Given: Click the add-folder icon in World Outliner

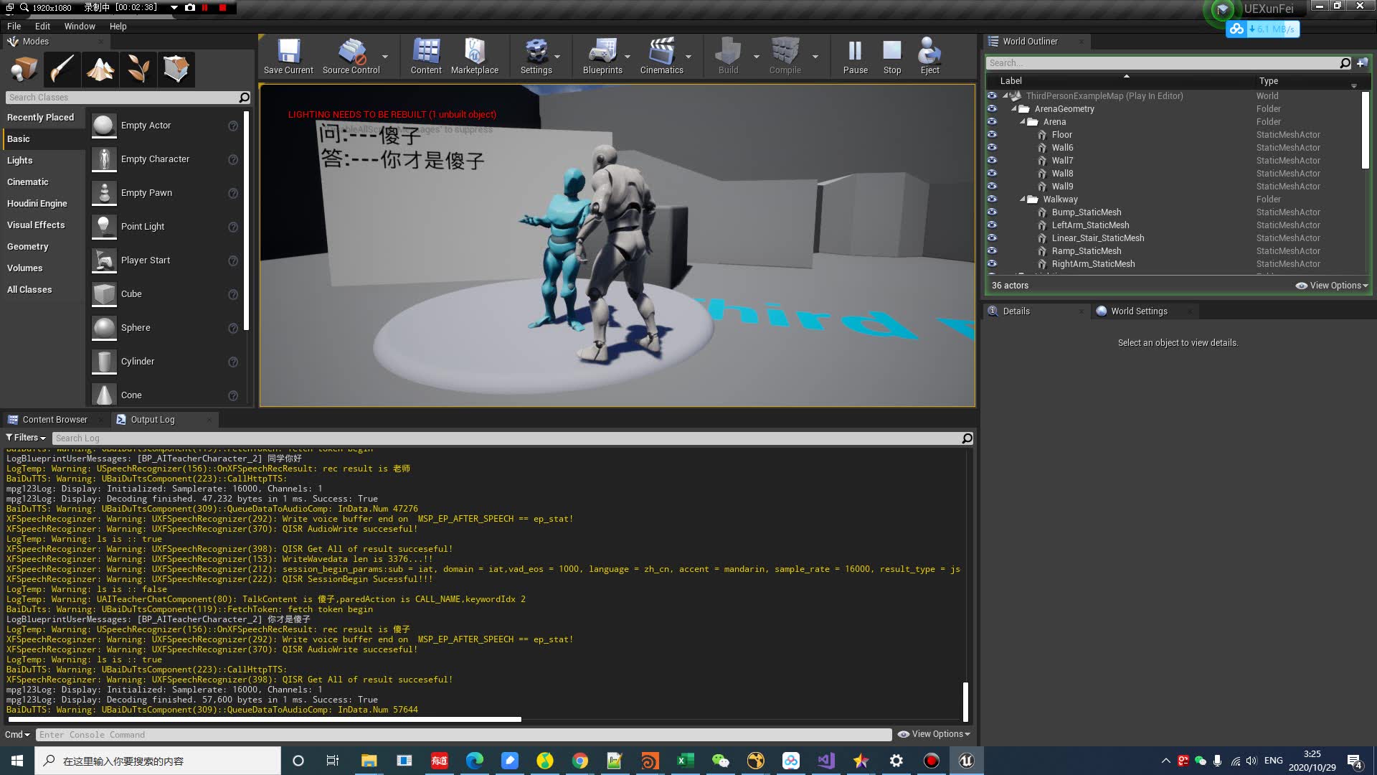Looking at the screenshot, I should point(1362,63).
